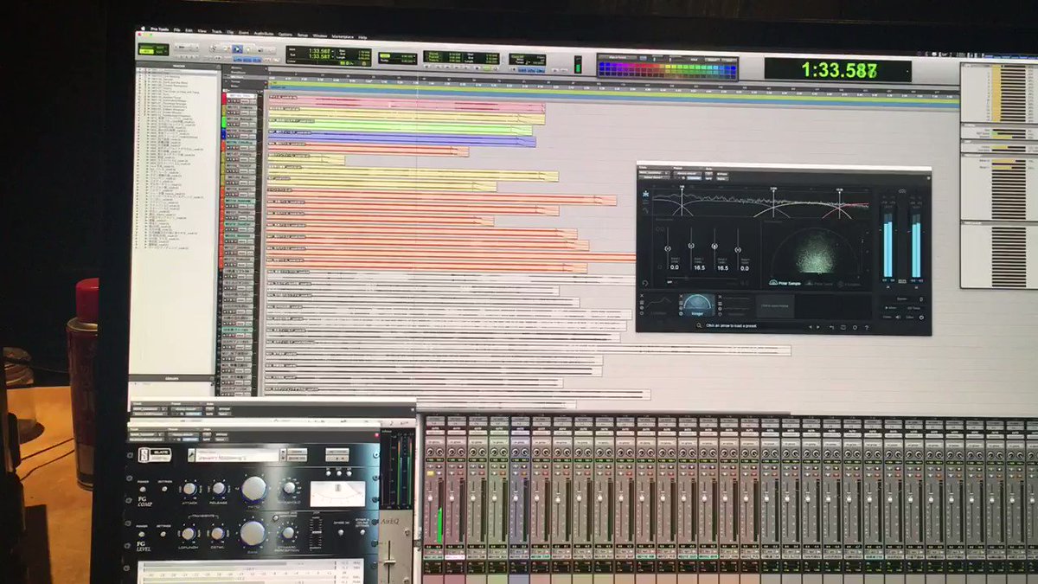This screenshot has height=584, width=1038.
Task: Click the Click to insert module slot
Action: click(775, 306)
